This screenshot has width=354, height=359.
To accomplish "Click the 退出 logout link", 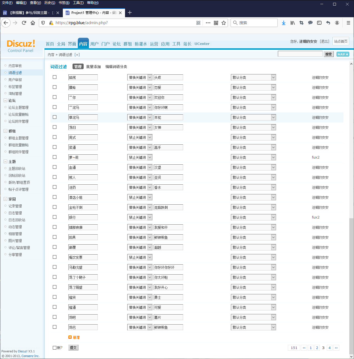I will click(325, 41).
